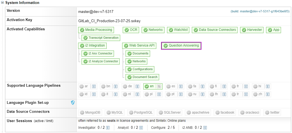Click the info icon next to 'zh' language
This screenshot has height=133, width=292.
pos(268,94)
